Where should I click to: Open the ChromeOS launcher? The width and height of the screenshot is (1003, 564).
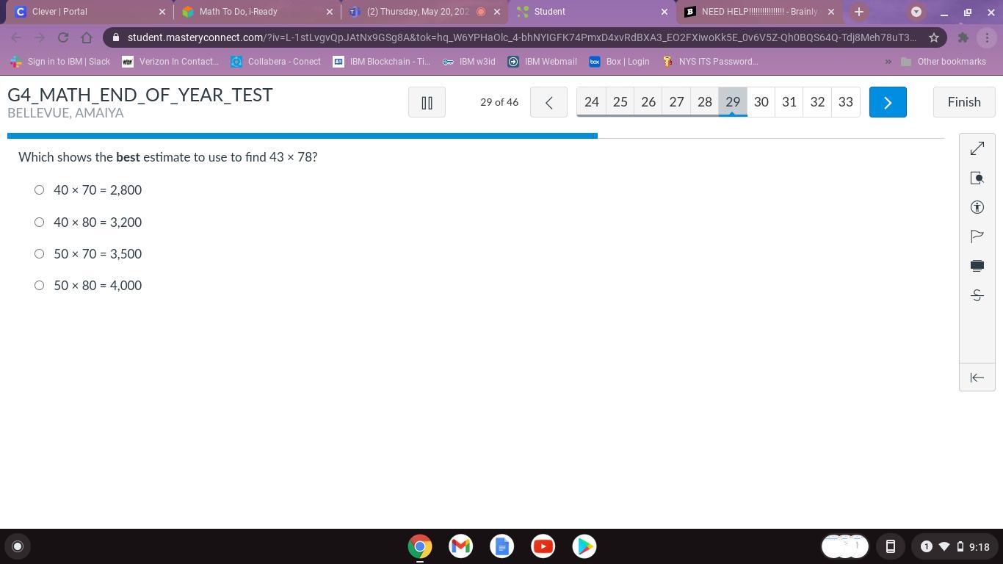click(x=18, y=546)
